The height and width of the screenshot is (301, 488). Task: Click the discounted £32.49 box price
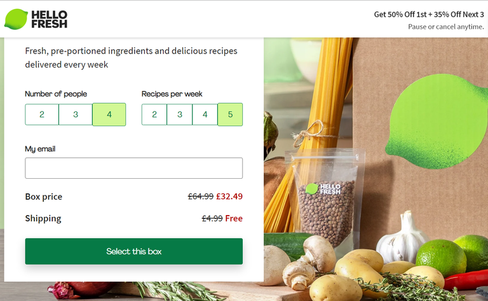click(229, 196)
